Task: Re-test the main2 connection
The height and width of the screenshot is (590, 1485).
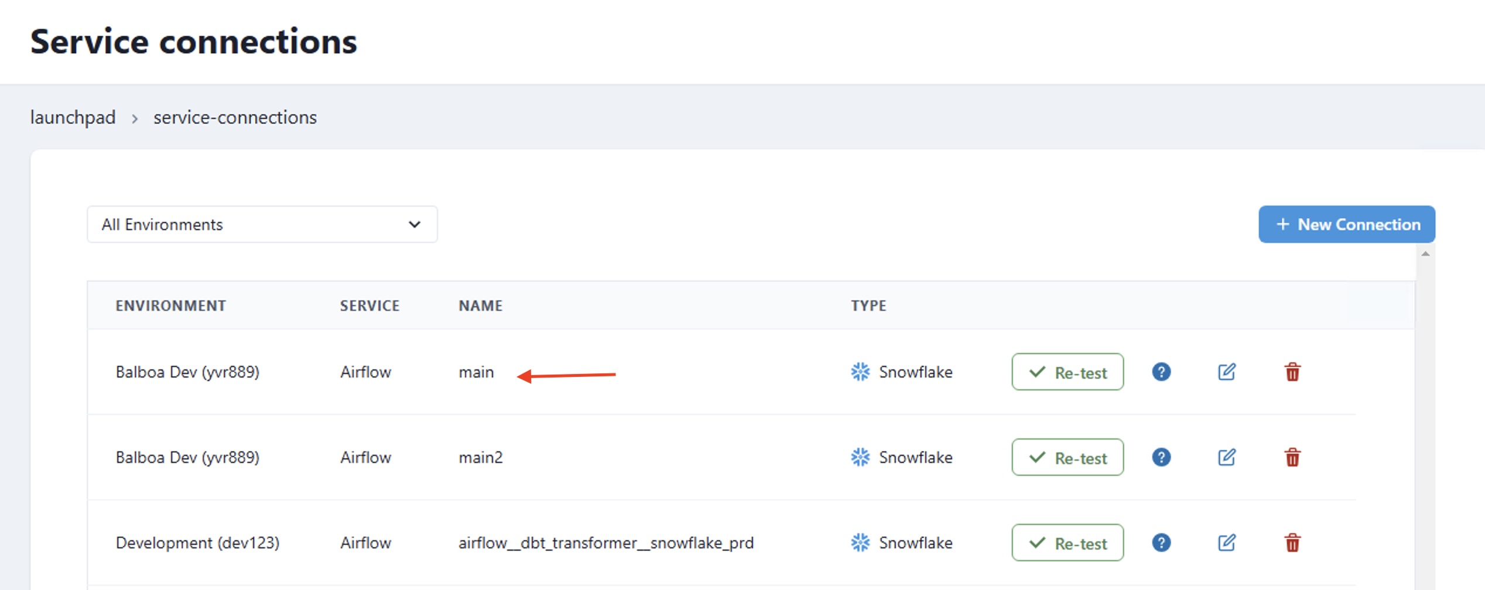Action: pyautogui.click(x=1067, y=457)
